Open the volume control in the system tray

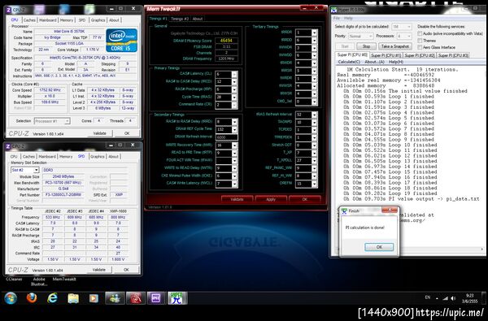tap(453, 298)
